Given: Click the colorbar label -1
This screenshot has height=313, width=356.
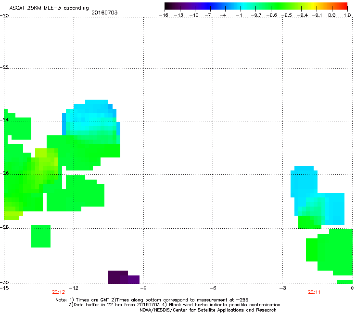Looking at the screenshot, I should click(x=239, y=15).
